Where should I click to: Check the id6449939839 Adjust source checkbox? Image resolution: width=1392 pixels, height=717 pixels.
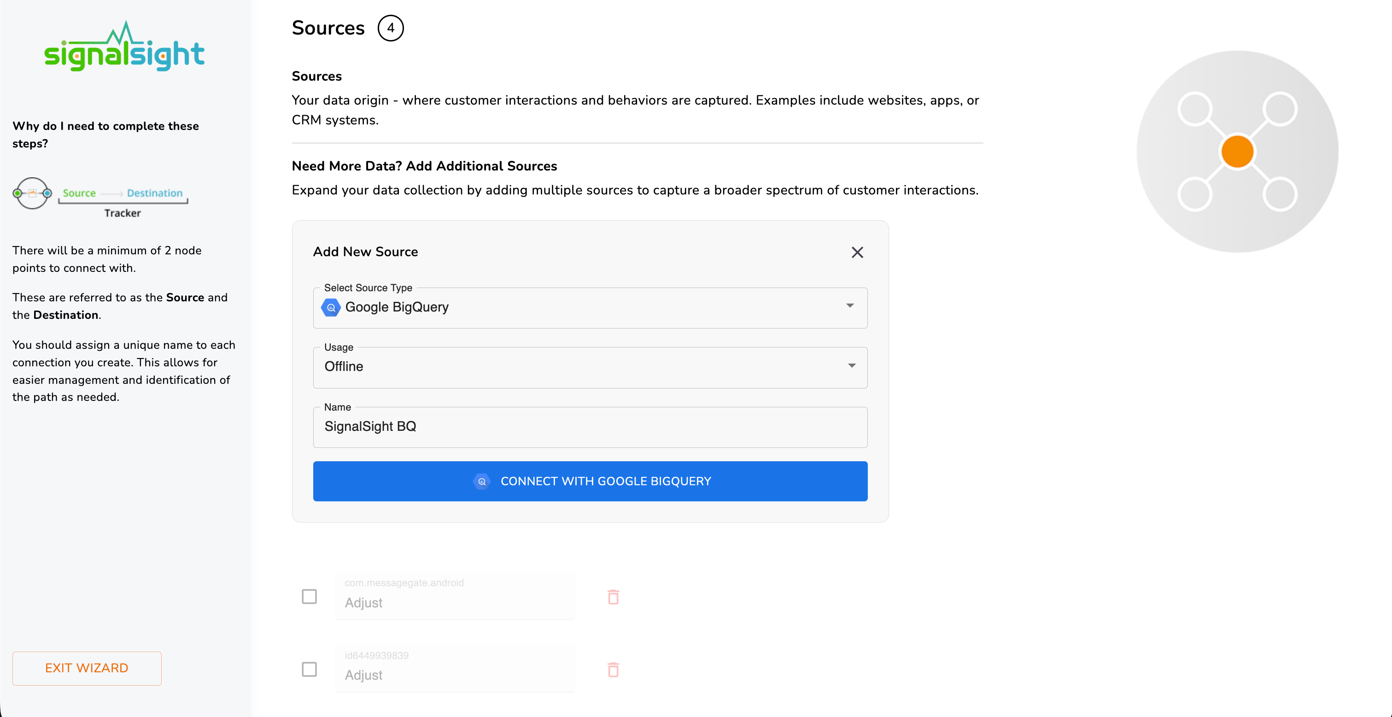pyautogui.click(x=309, y=670)
